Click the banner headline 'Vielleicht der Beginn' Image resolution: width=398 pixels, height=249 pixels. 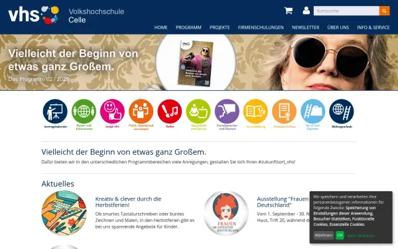[x=73, y=60]
